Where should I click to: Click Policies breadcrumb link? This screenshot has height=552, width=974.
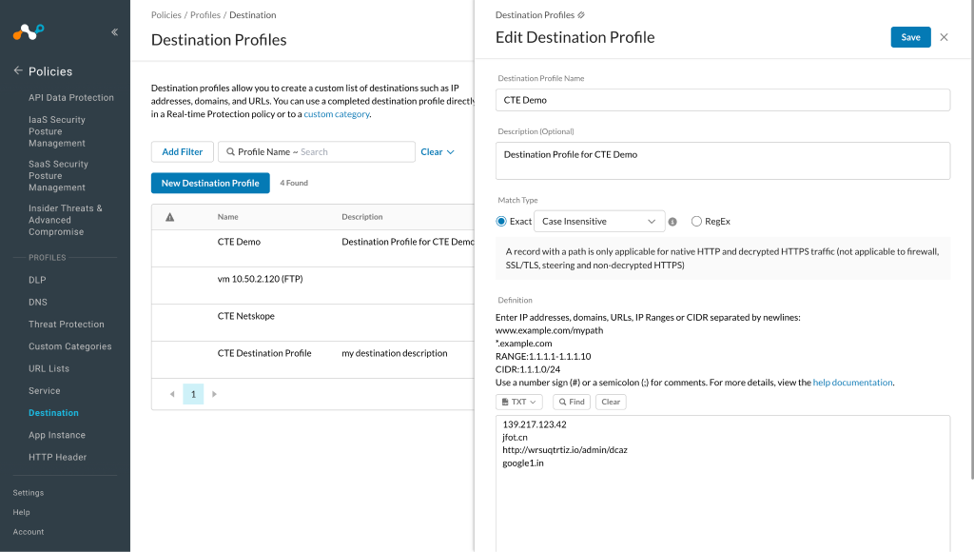click(166, 15)
